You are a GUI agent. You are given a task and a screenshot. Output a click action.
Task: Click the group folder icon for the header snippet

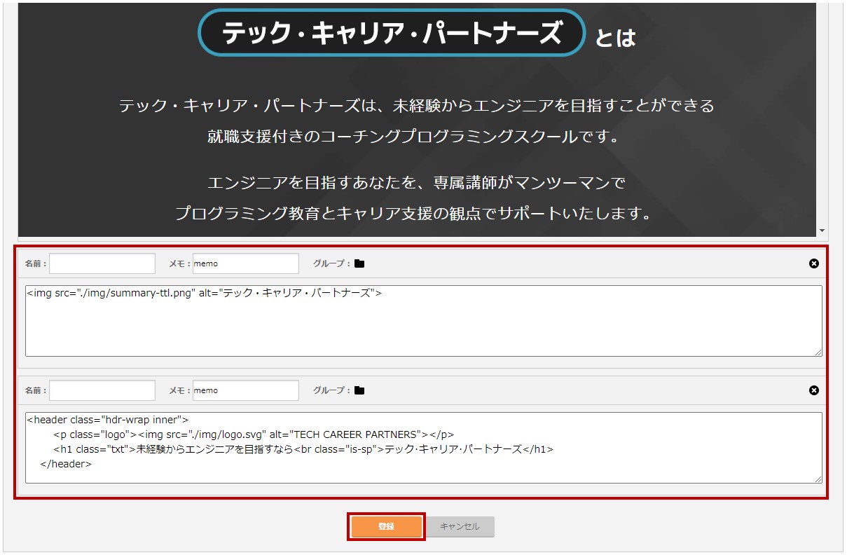coord(359,390)
